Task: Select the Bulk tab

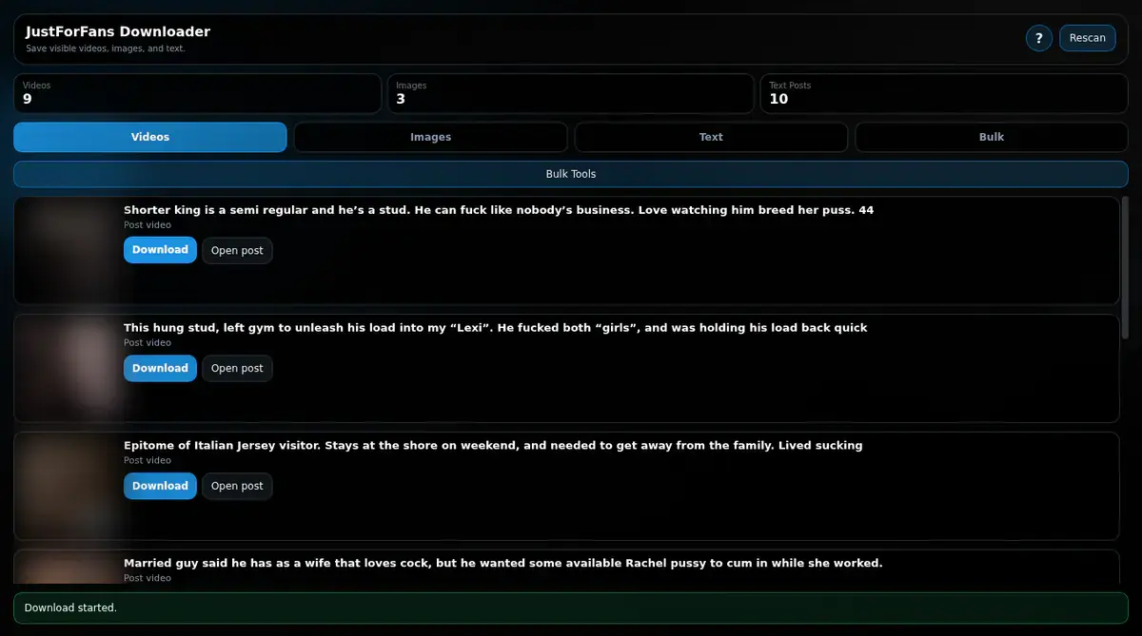Action: [992, 137]
